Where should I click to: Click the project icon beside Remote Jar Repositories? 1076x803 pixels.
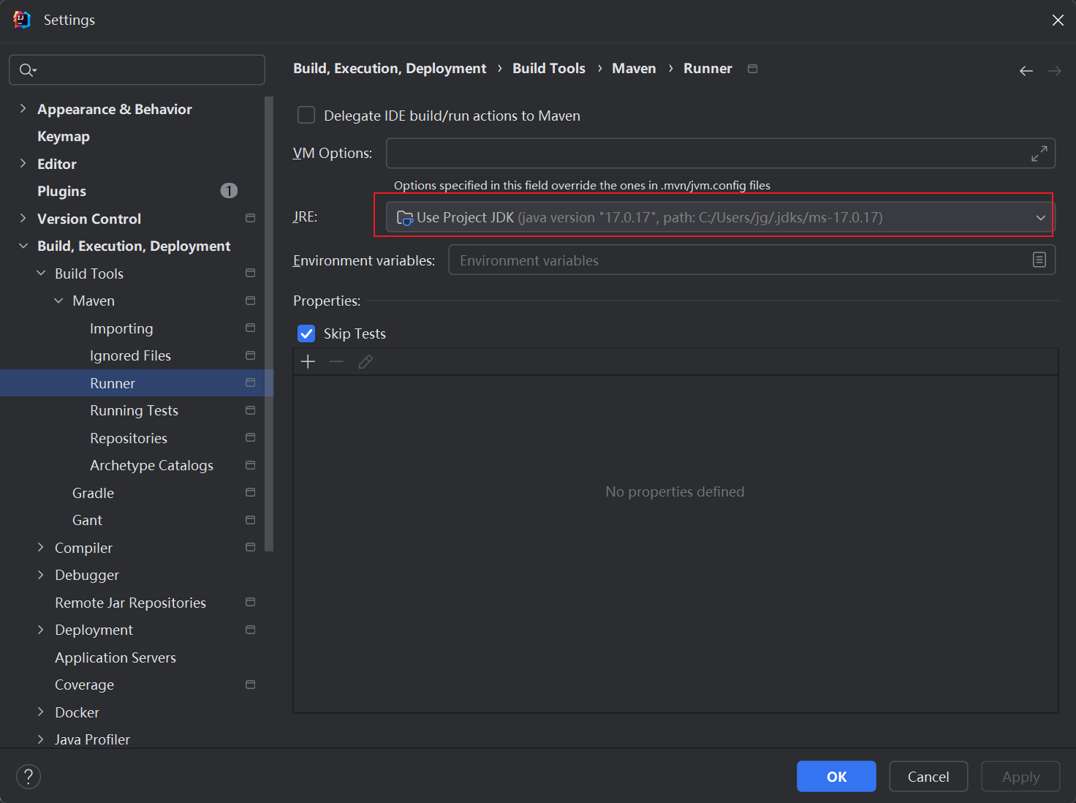pos(250,602)
